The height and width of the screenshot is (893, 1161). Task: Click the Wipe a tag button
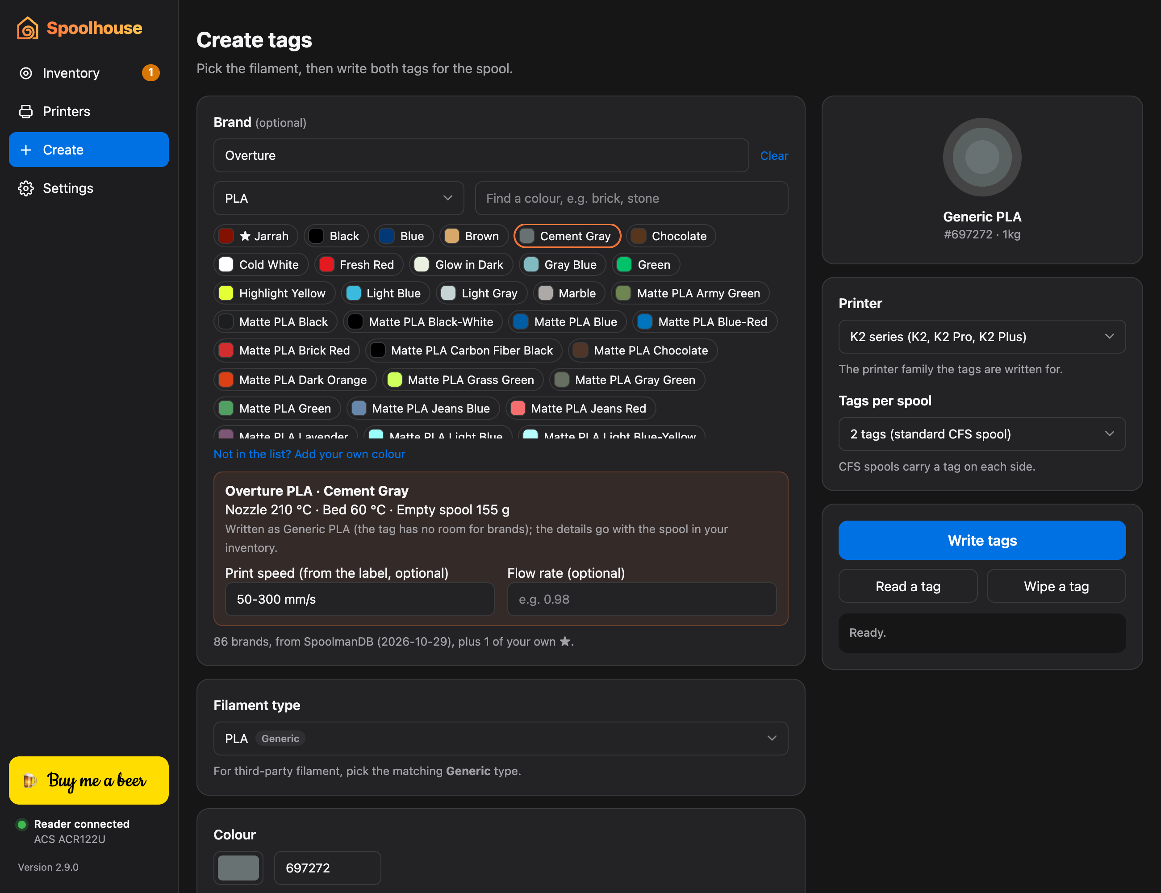click(x=1056, y=586)
